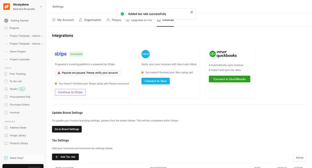Click the Stripe logo
This screenshot has height=168, width=312.
61,54
